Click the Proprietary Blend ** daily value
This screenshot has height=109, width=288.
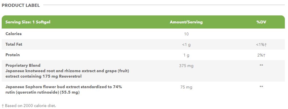coord(261,65)
